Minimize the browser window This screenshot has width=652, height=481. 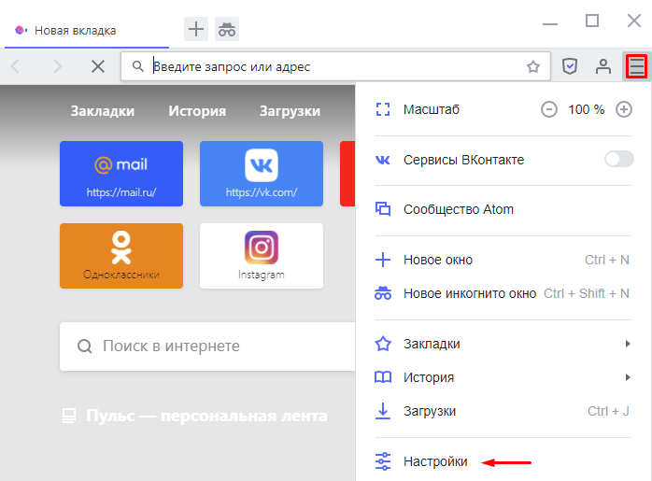pos(549,24)
